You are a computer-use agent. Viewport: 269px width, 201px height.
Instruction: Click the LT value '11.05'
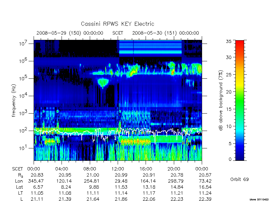[37, 193]
